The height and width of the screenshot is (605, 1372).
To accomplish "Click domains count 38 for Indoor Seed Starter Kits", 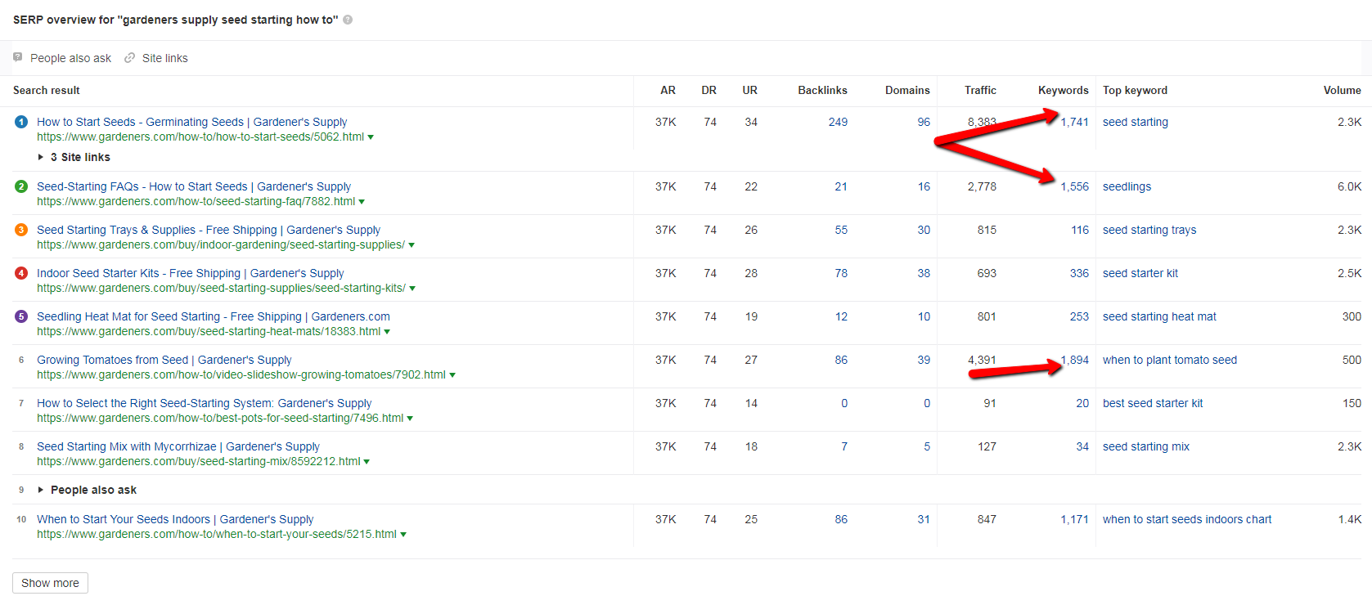I will coord(924,273).
